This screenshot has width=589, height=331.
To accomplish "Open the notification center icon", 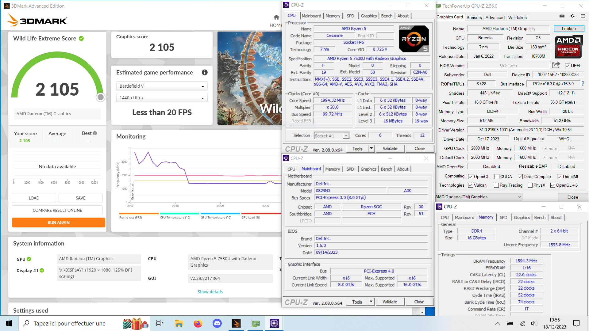I will coord(576,323).
